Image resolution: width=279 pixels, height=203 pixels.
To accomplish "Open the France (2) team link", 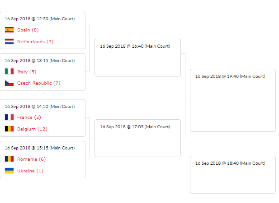I will [x=29, y=117].
